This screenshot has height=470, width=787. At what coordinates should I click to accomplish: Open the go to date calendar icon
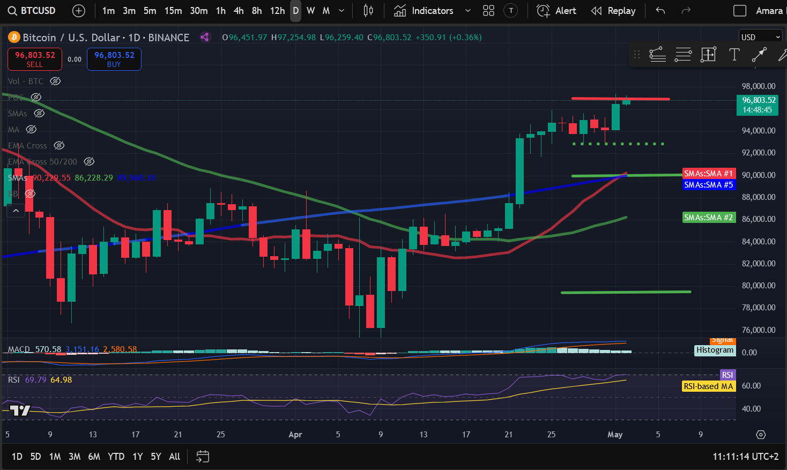click(203, 457)
